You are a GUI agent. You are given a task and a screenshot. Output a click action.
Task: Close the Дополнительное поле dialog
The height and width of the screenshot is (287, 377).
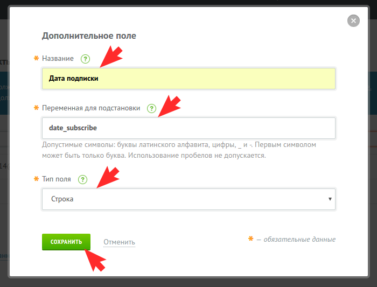[x=353, y=21]
